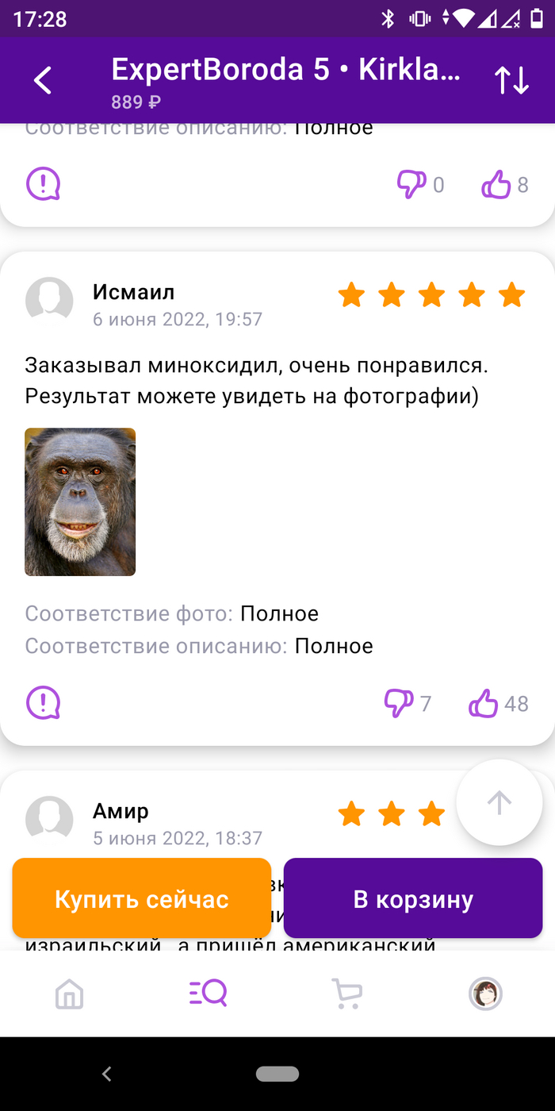
Task: Open the review photo thumbnail
Action: click(80, 502)
